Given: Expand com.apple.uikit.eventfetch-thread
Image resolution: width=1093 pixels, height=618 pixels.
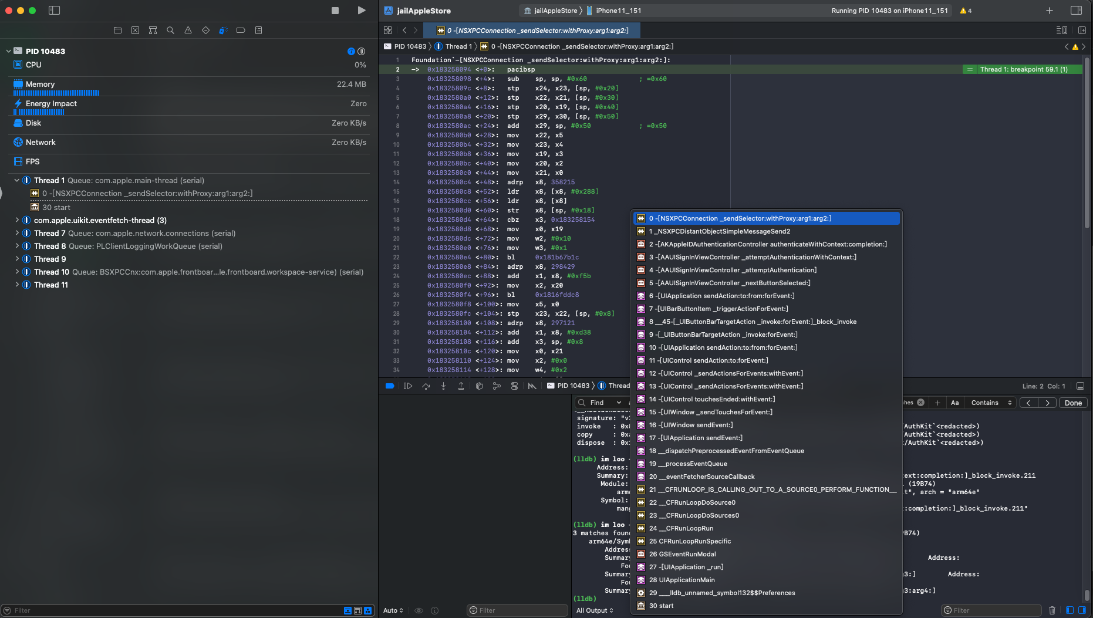Looking at the screenshot, I should coord(16,220).
